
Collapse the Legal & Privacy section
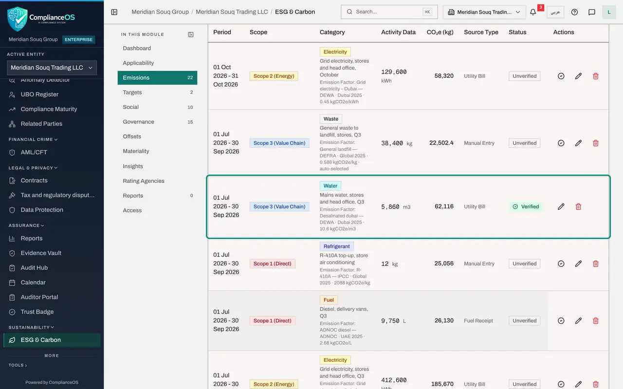33,168
